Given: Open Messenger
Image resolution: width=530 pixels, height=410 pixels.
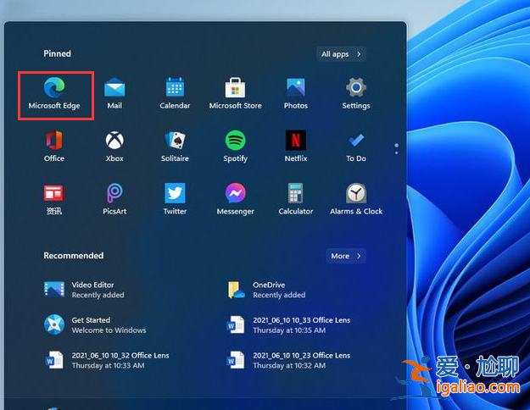Looking at the screenshot, I should pos(235,199).
